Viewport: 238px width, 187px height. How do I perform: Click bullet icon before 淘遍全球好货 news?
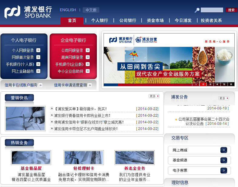click(x=52, y=128)
